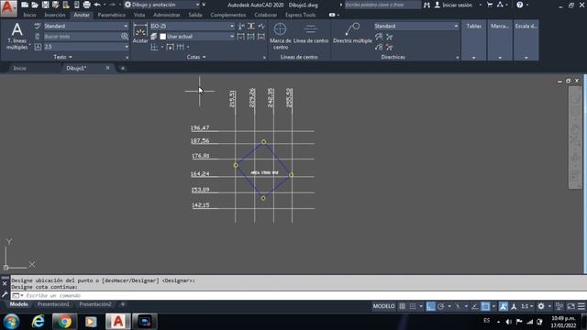587x330 pixels.
Task: Switch to the Inserción ribbon tab
Action: (55, 15)
